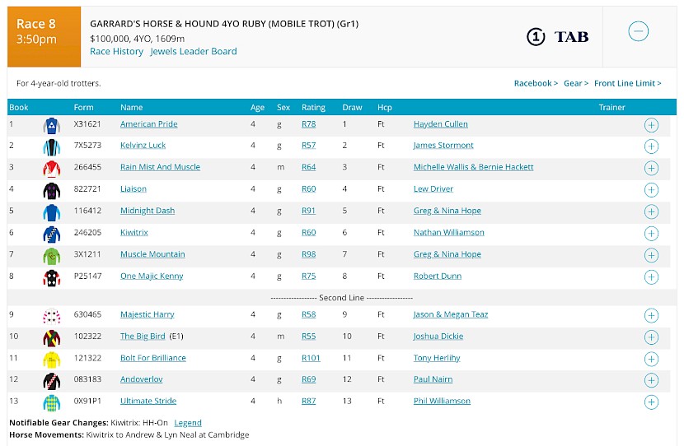The height and width of the screenshot is (446, 684).
Task: Click the TAB logo in race header
Action: pos(557,36)
